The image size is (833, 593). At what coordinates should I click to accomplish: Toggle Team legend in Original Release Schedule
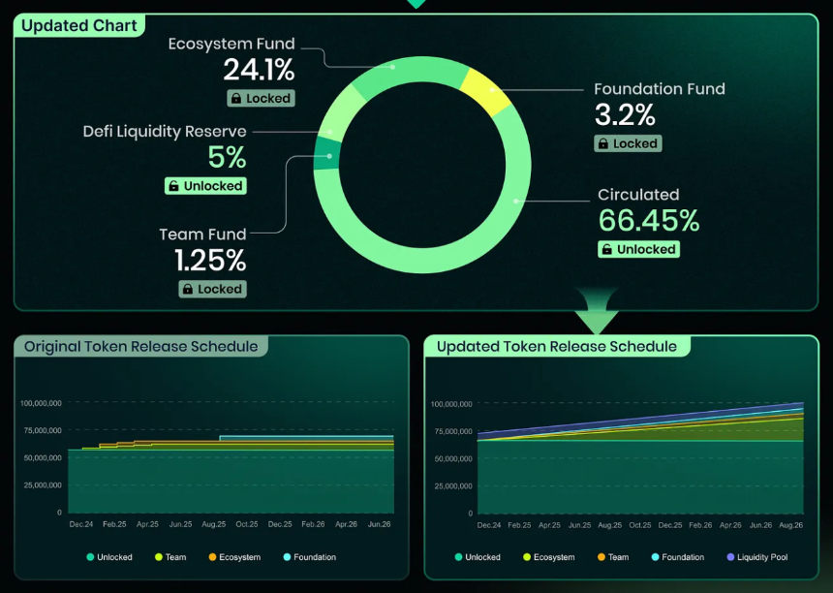click(170, 557)
